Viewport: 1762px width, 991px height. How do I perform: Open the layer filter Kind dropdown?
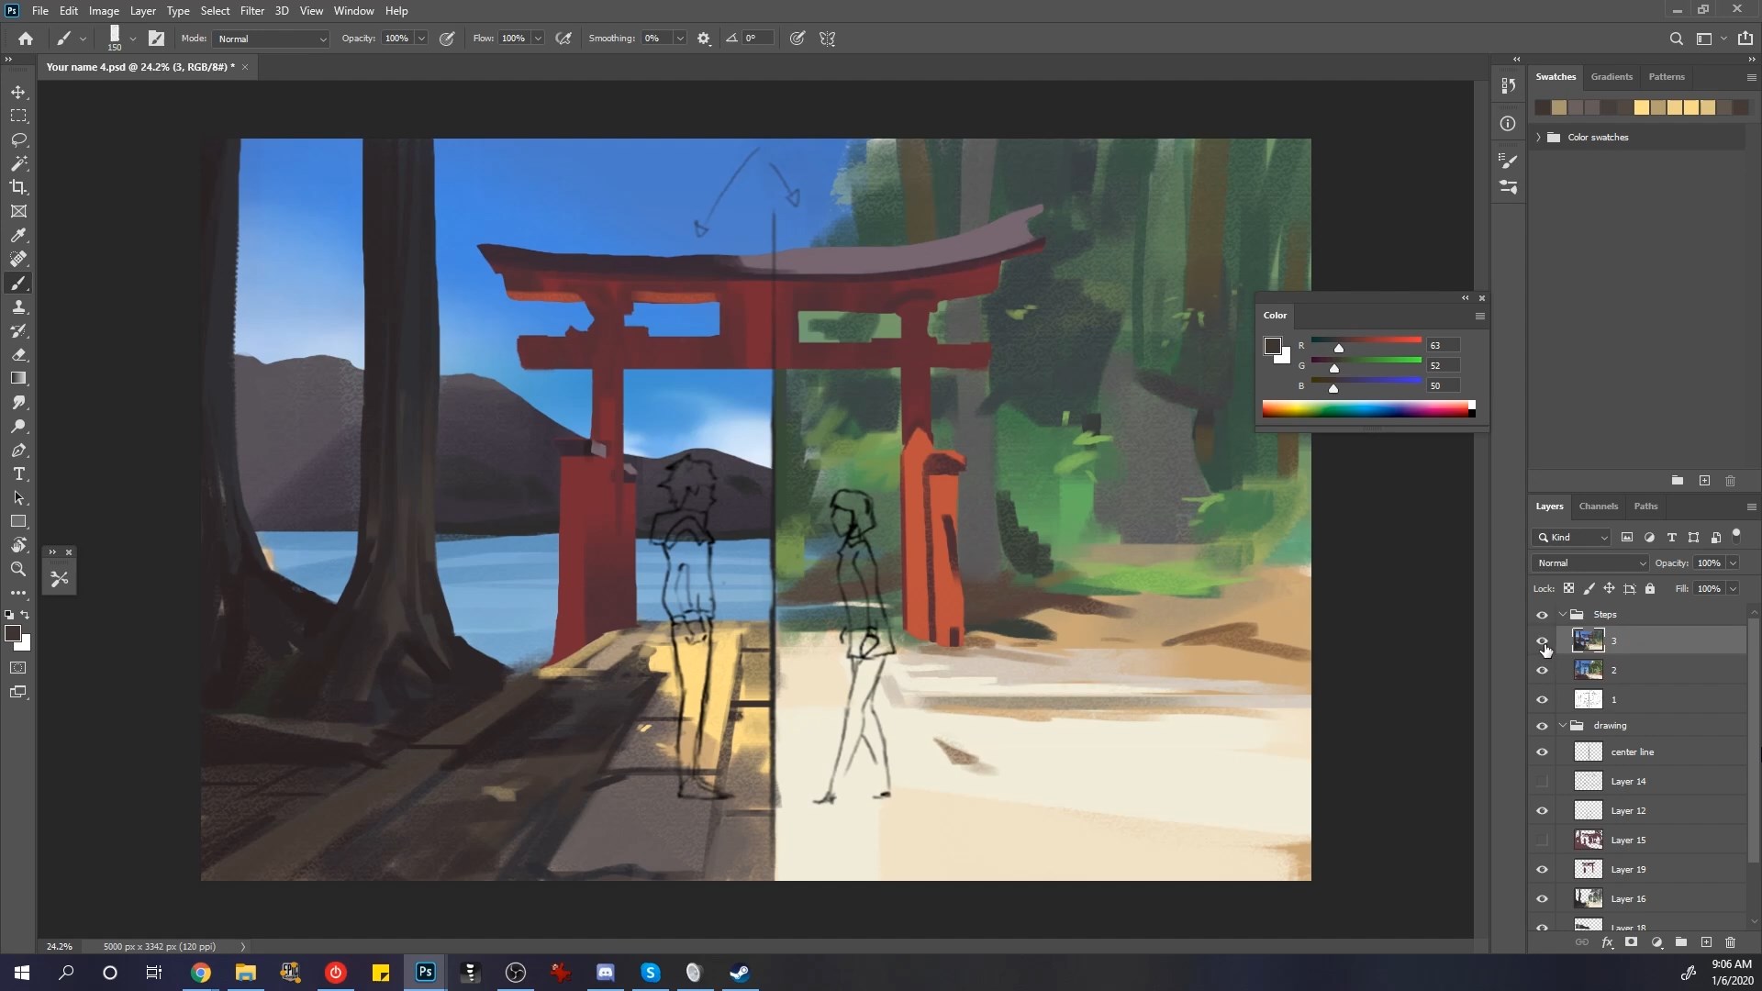1571,538
